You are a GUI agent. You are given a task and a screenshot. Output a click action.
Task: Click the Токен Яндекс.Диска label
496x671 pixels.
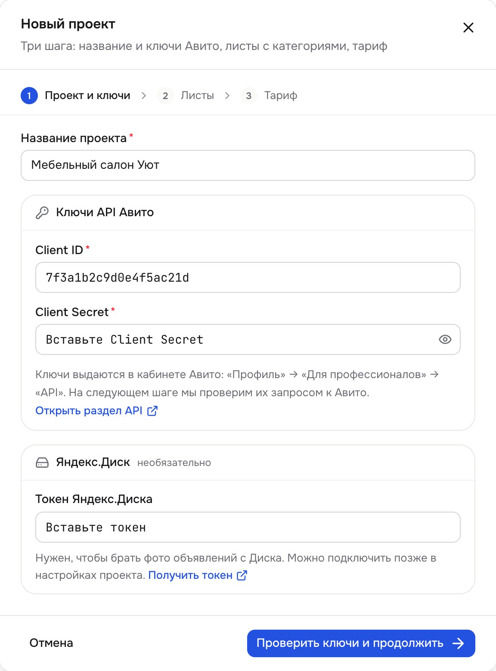pyautogui.click(x=94, y=499)
